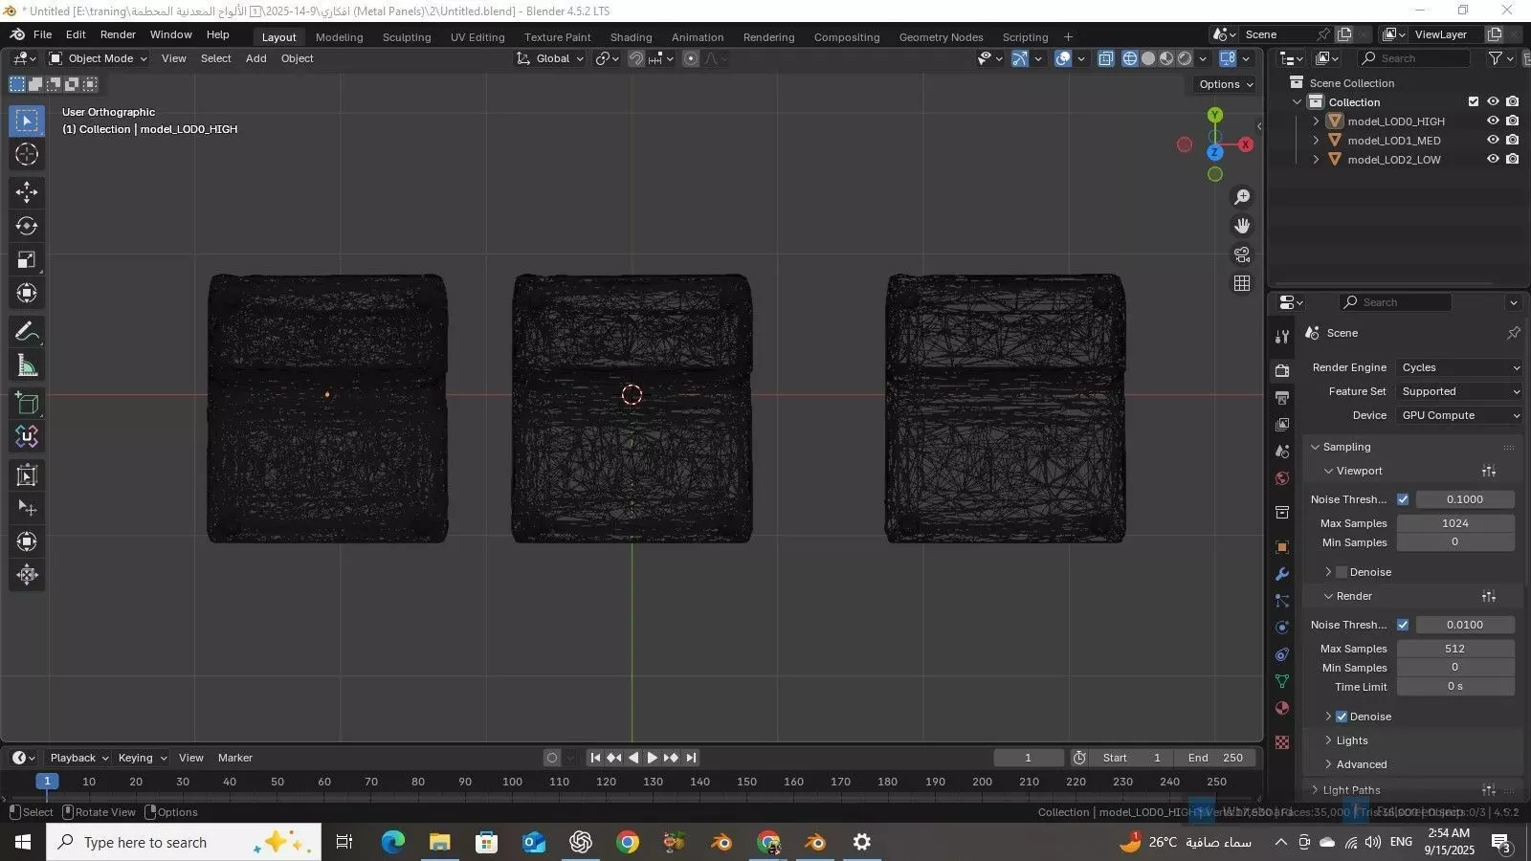
Task: Expand the Advanced panel
Action: point(1361,764)
